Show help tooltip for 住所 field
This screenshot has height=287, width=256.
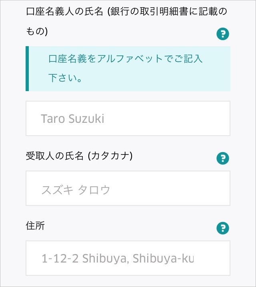222,228
